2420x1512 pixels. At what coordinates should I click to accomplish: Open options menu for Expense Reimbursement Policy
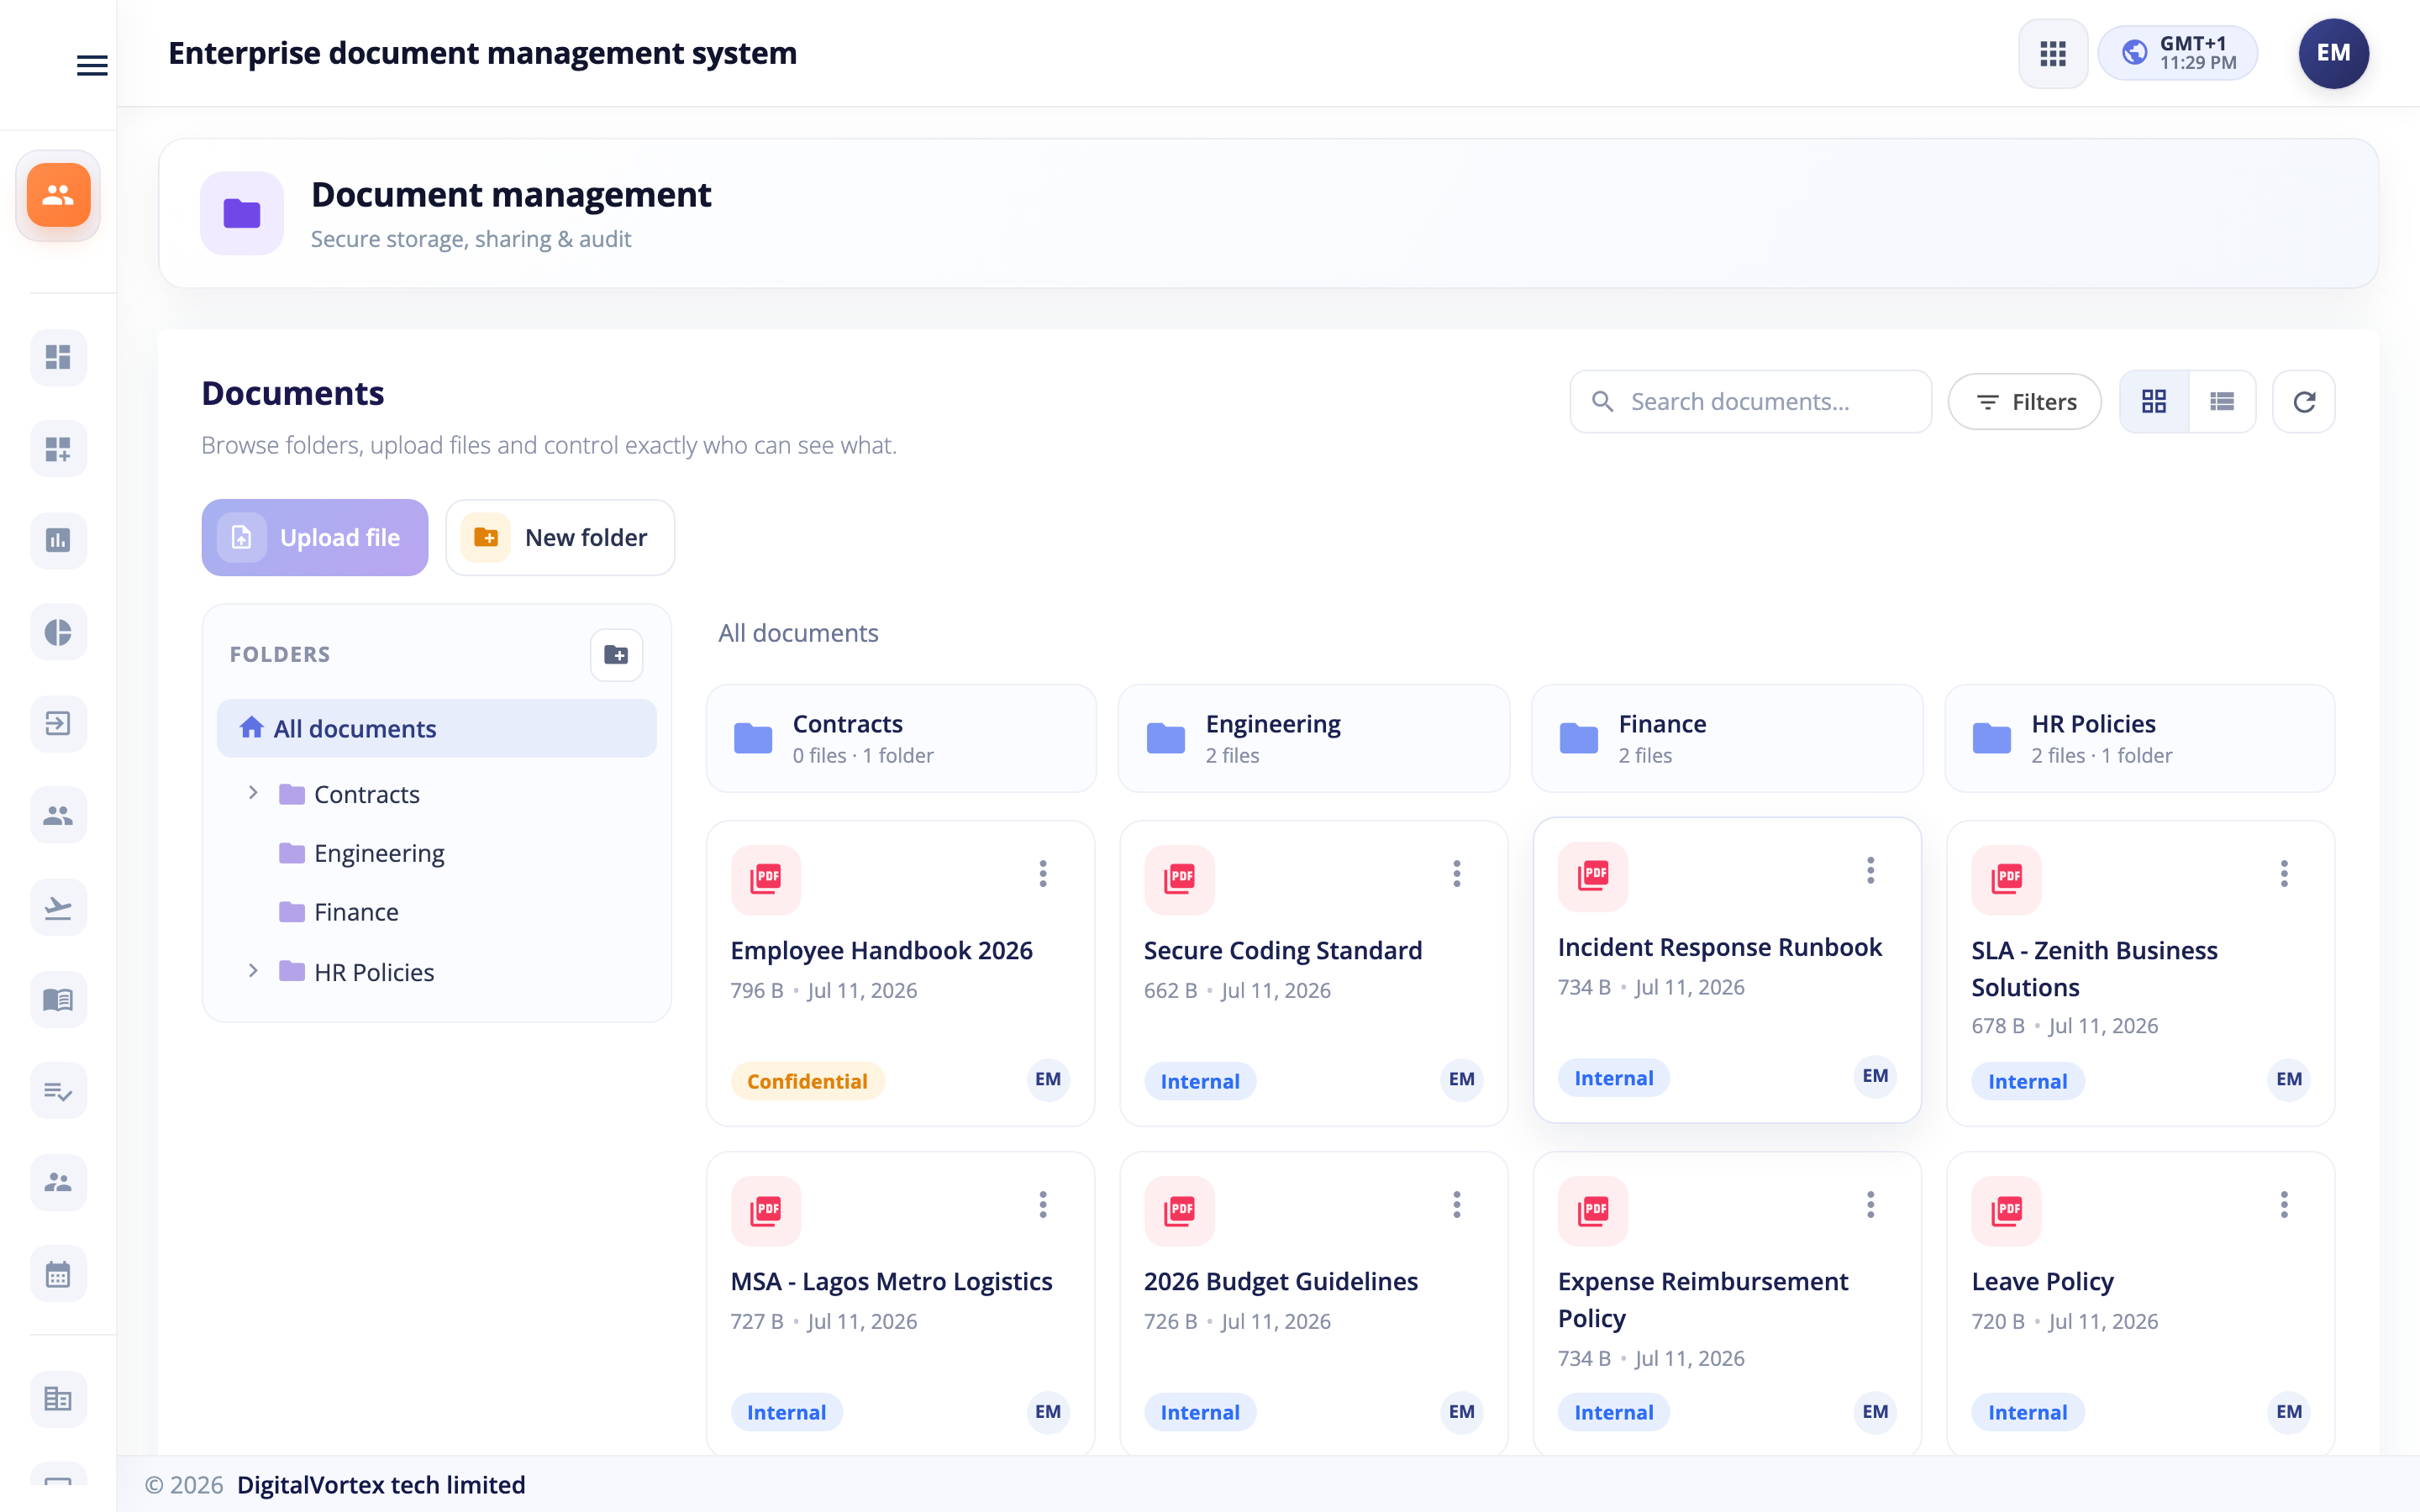pyautogui.click(x=1870, y=1205)
